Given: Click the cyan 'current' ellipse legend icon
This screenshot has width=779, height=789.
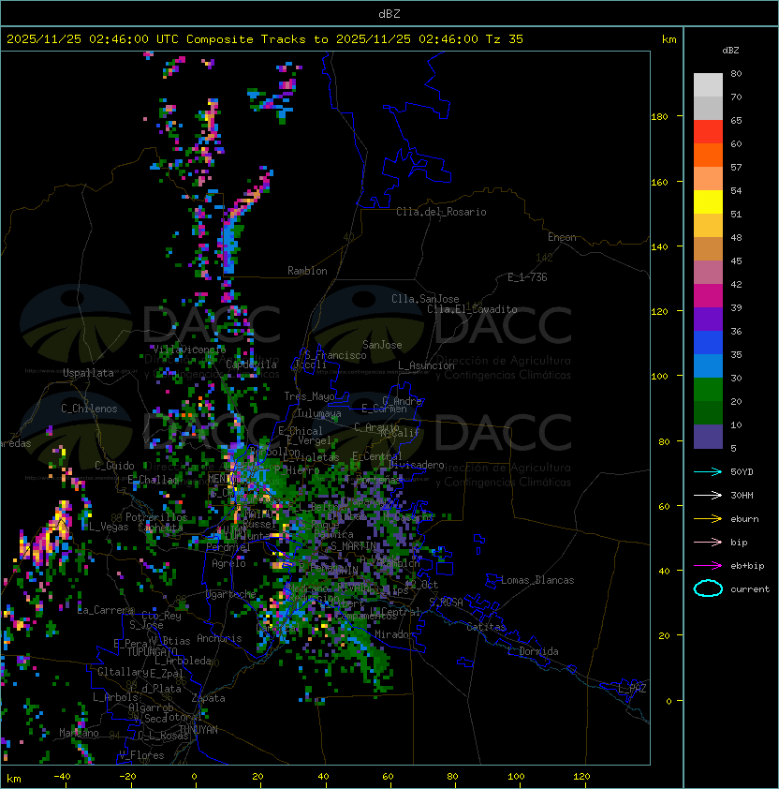Looking at the screenshot, I should [708, 588].
